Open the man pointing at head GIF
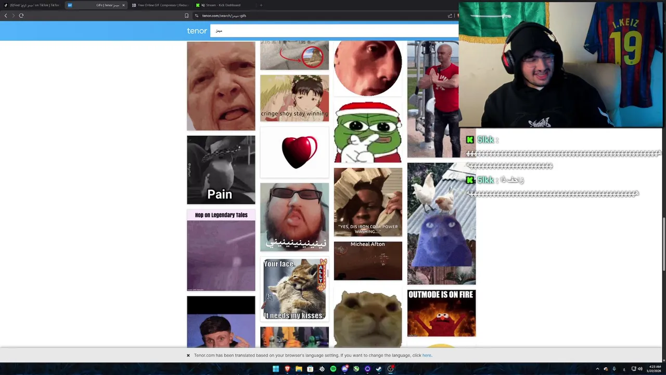This screenshot has height=375, width=666. (x=221, y=322)
